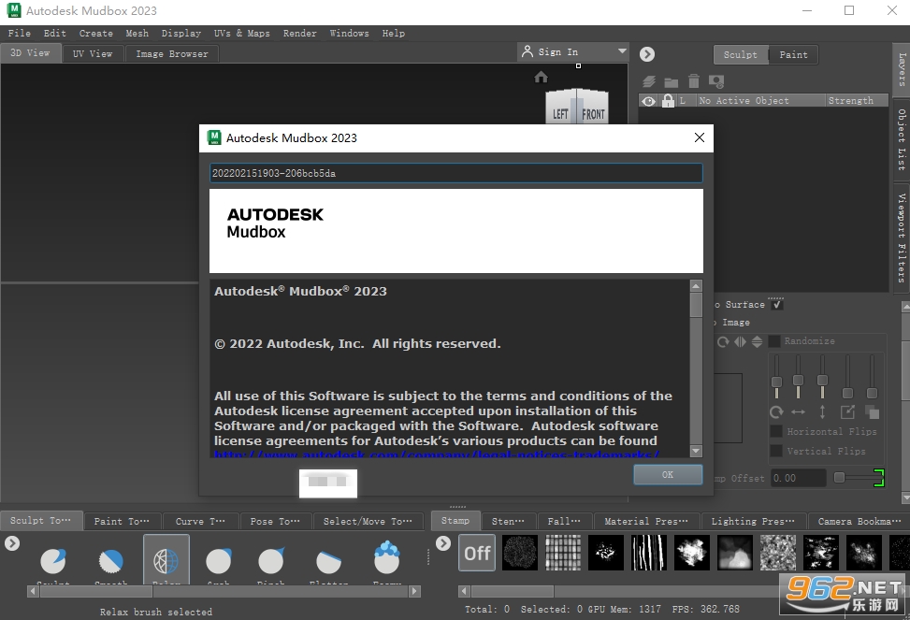
Task: Click the dialog scrollbar up arrow
Action: tap(697, 285)
